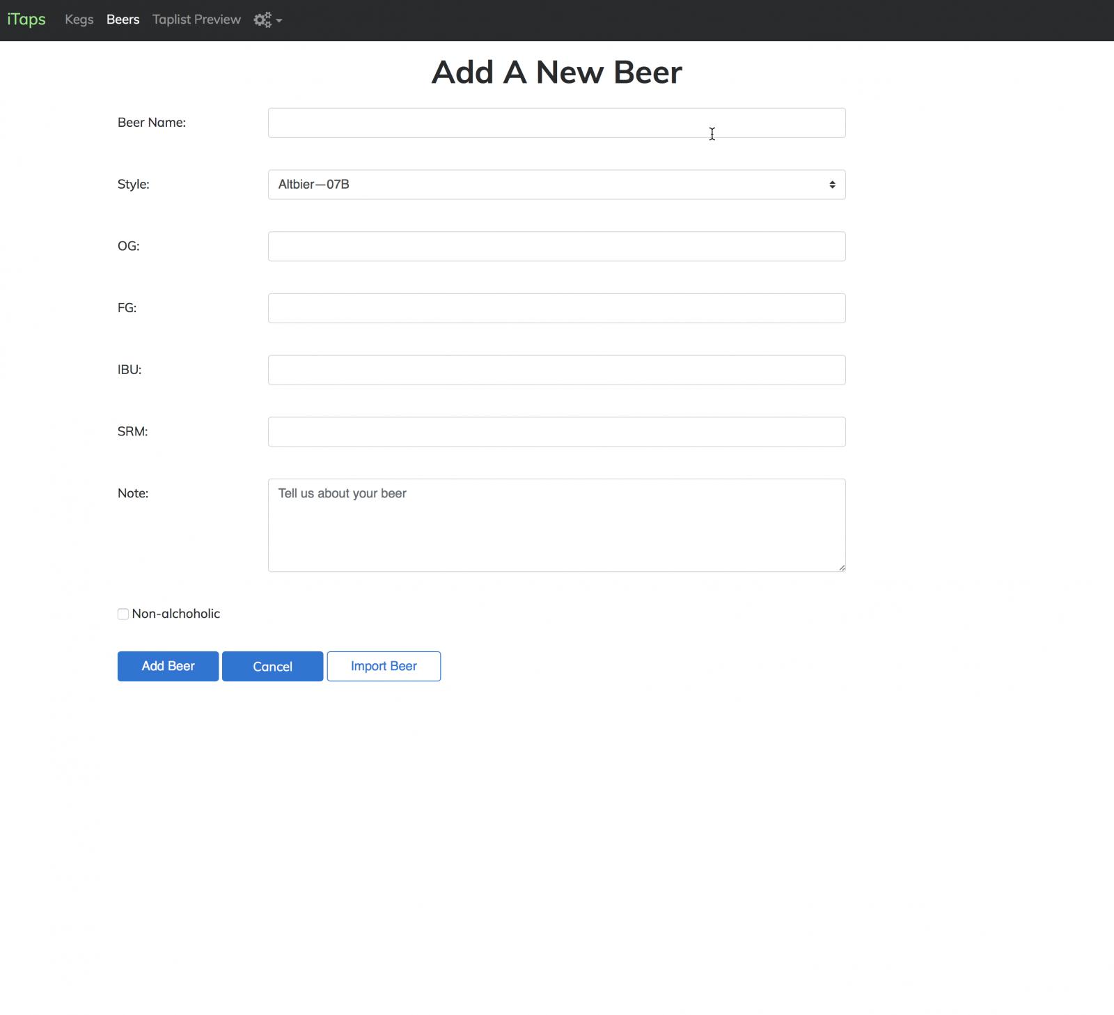Click the 'Note:' label
The width and height of the screenshot is (1114, 1015).
click(x=133, y=493)
